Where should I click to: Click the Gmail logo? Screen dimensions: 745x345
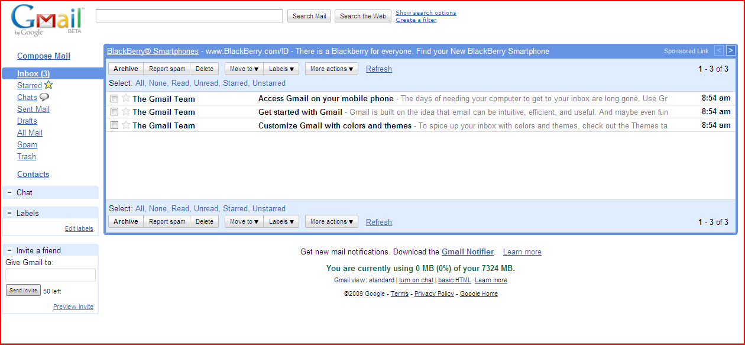coord(48,21)
